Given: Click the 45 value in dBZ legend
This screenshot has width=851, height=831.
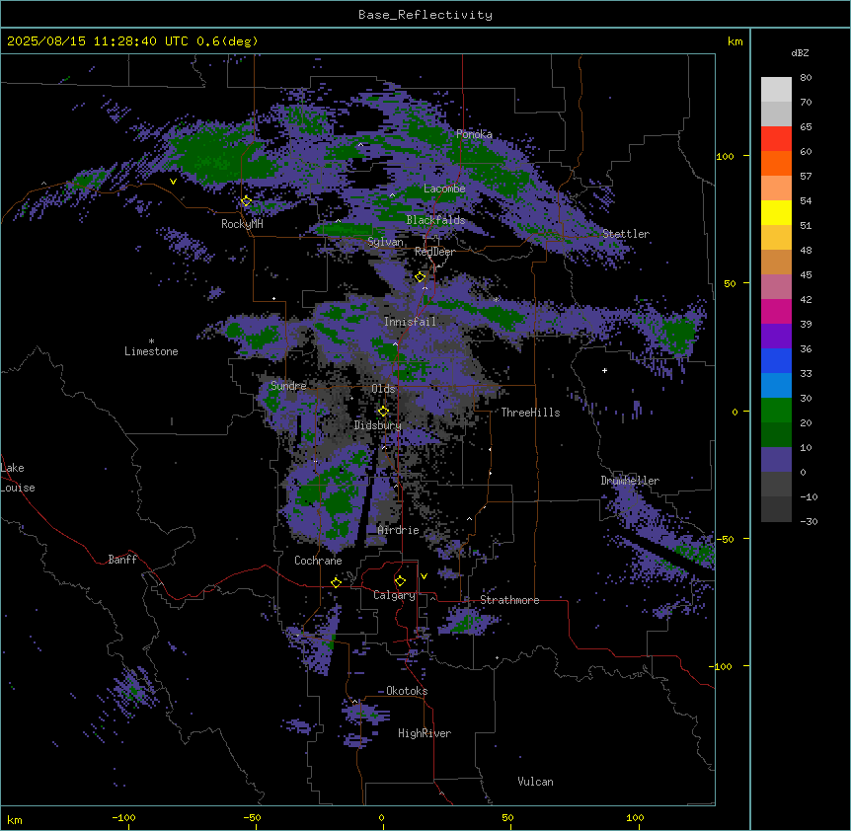Looking at the screenshot, I should coord(806,275).
